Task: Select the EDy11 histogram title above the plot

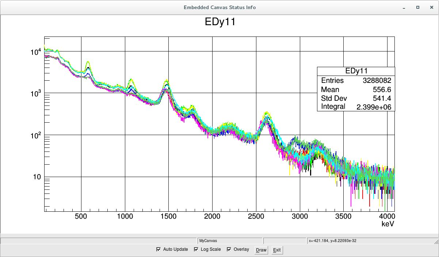Action: tap(220, 22)
